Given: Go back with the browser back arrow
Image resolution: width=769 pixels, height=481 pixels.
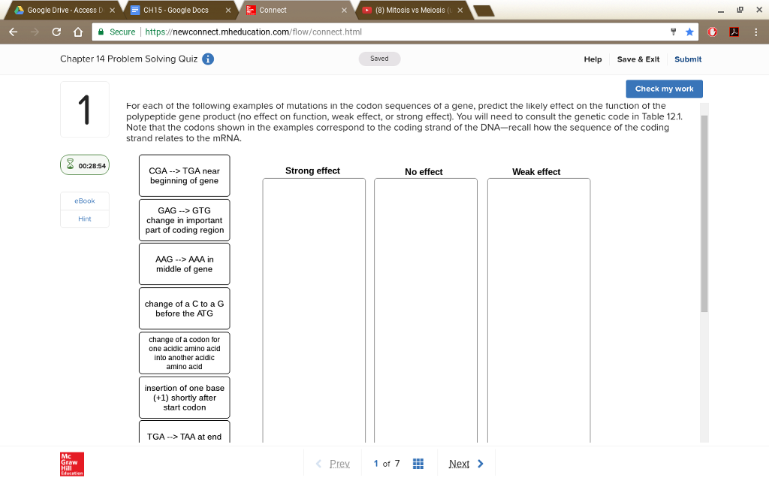Looking at the screenshot, I should [x=14, y=32].
